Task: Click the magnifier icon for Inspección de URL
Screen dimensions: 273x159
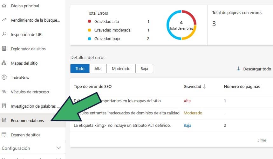Action: pos(4,34)
